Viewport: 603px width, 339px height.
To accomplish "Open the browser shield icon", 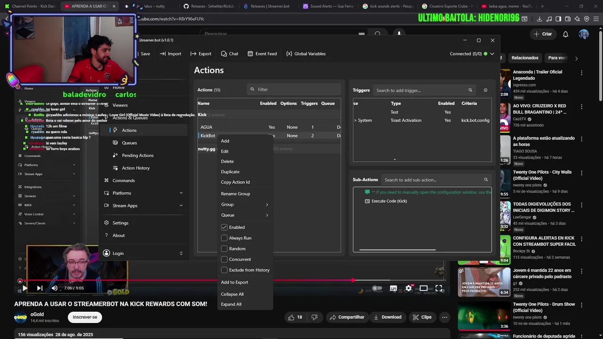I will click(x=587, y=19).
